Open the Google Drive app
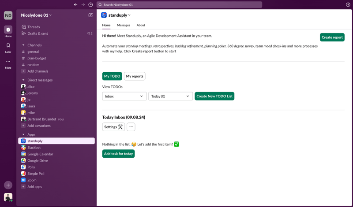 point(56,160)
